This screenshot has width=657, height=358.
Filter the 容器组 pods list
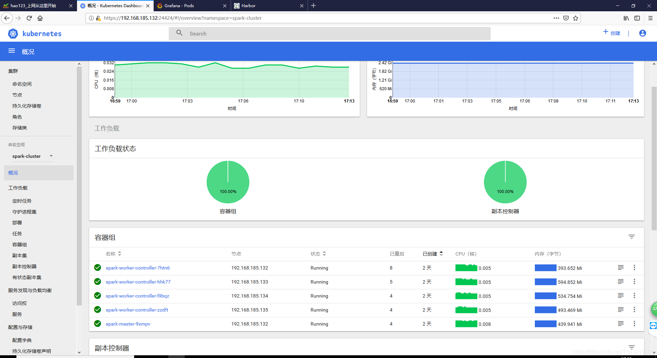tap(632, 237)
